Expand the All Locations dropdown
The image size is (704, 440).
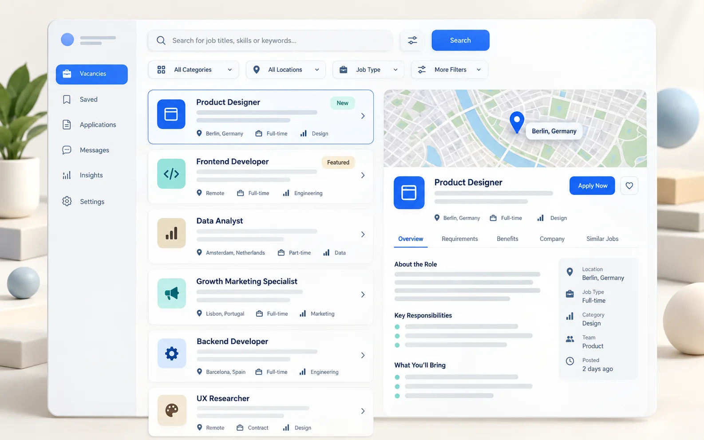pyautogui.click(x=286, y=70)
